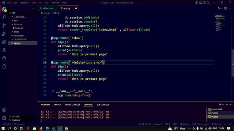Toggle primary side bar layout icon
This screenshot has width=234, height=131.
click(x=197, y=3)
